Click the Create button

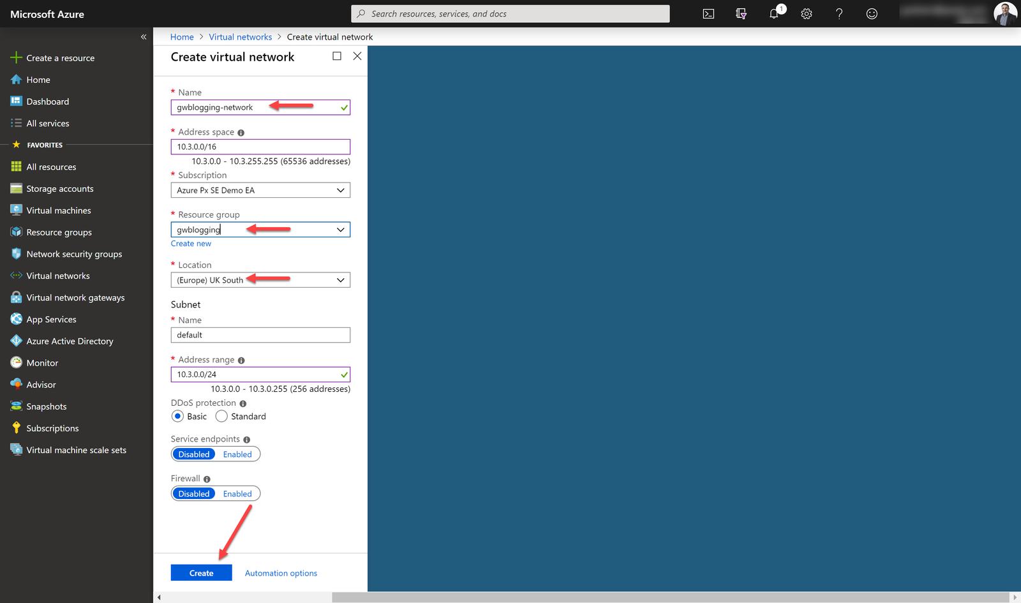tap(201, 572)
